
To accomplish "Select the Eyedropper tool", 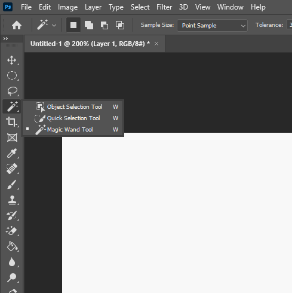I will [x=12, y=153].
